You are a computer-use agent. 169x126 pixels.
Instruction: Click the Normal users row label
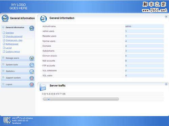tap(49, 41)
